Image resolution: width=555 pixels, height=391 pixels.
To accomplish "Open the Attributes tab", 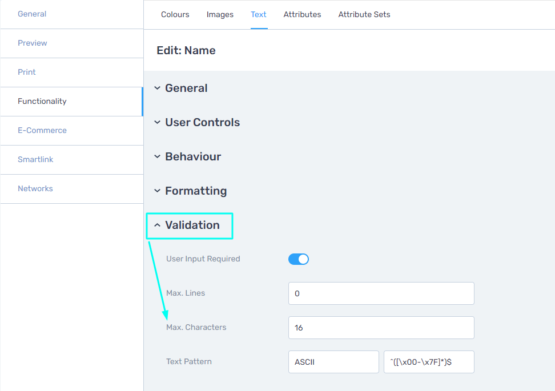I will pos(302,14).
